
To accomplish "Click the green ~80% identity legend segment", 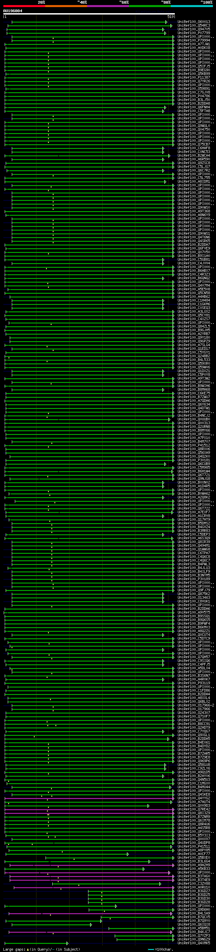I will coord(150,6).
